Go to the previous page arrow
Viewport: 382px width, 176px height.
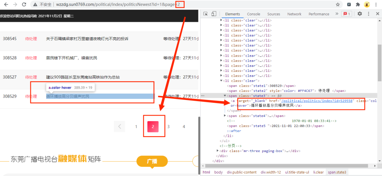[120, 126]
